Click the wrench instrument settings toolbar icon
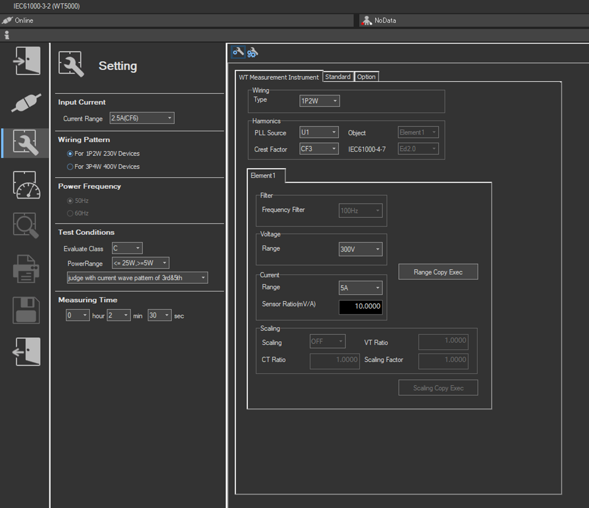Image resolution: width=589 pixels, height=508 pixels. tap(238, 52)
